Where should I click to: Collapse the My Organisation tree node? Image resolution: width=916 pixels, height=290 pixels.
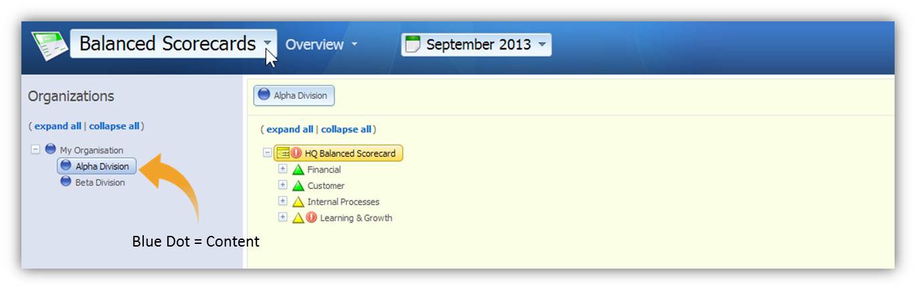click(x=35, y=150)
